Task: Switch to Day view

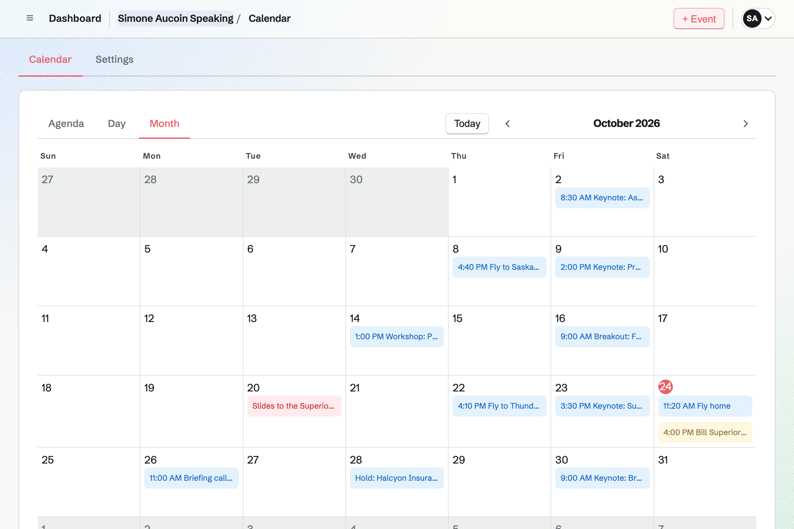Action: 117,123
